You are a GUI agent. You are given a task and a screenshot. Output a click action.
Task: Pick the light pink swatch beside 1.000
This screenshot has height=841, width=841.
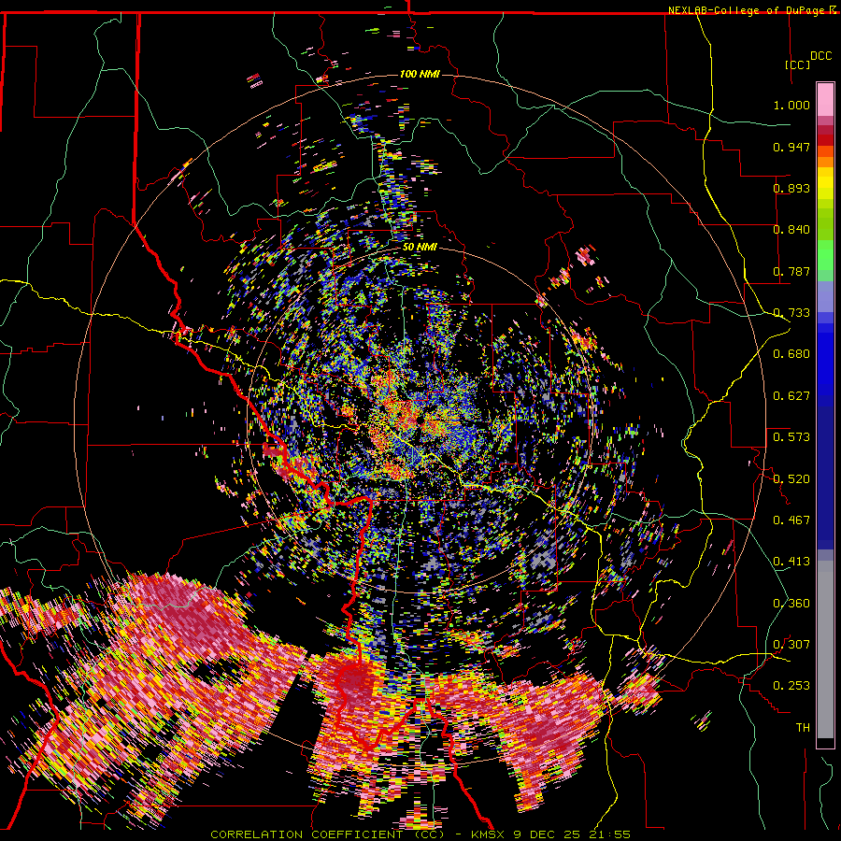pos(825,100)
